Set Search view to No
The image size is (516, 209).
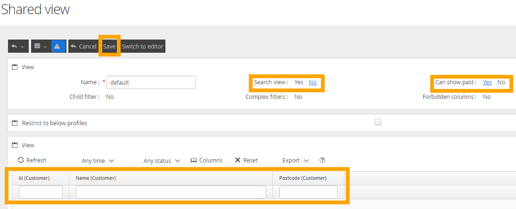pos(313,82)
